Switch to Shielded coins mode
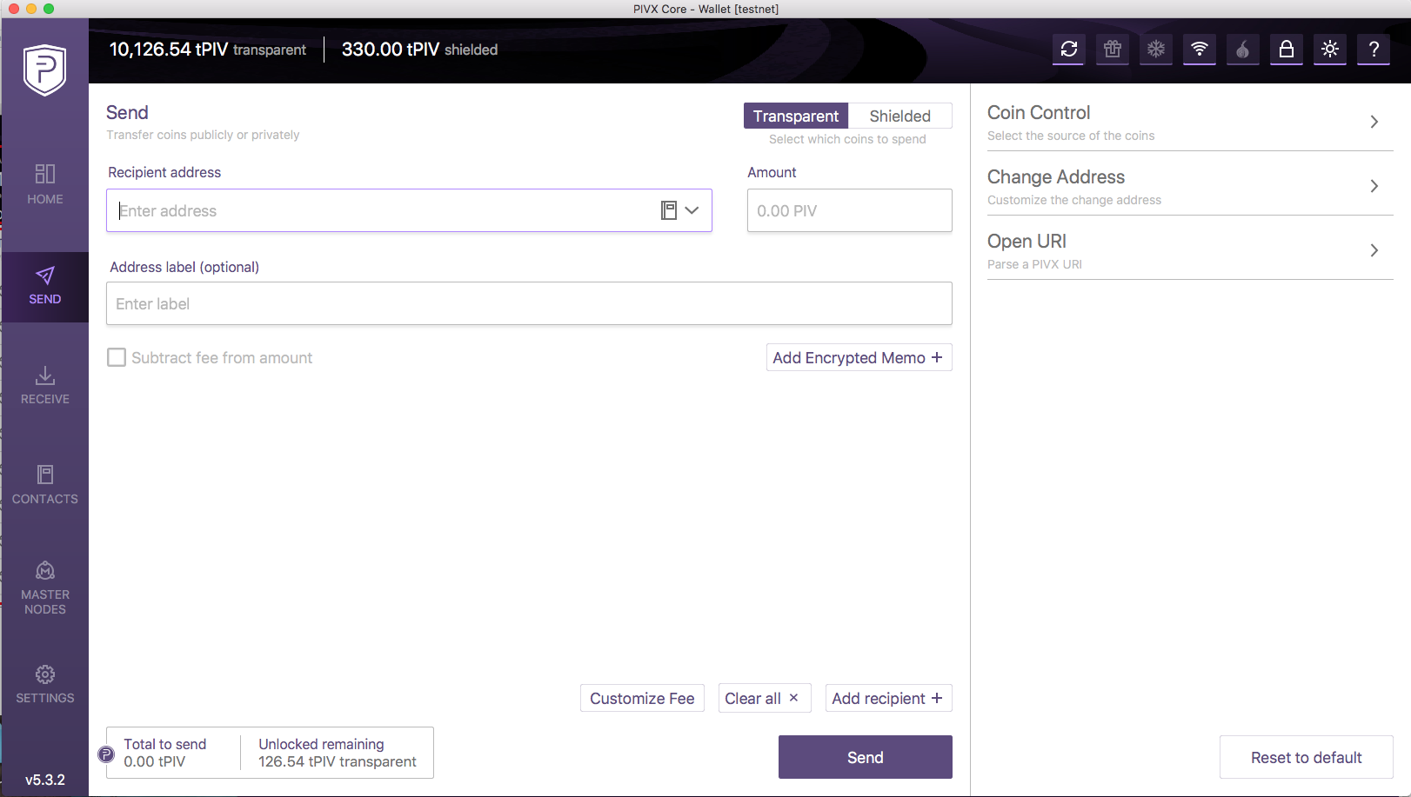Viewport: 1411px width, 797px height. [900, 116]
